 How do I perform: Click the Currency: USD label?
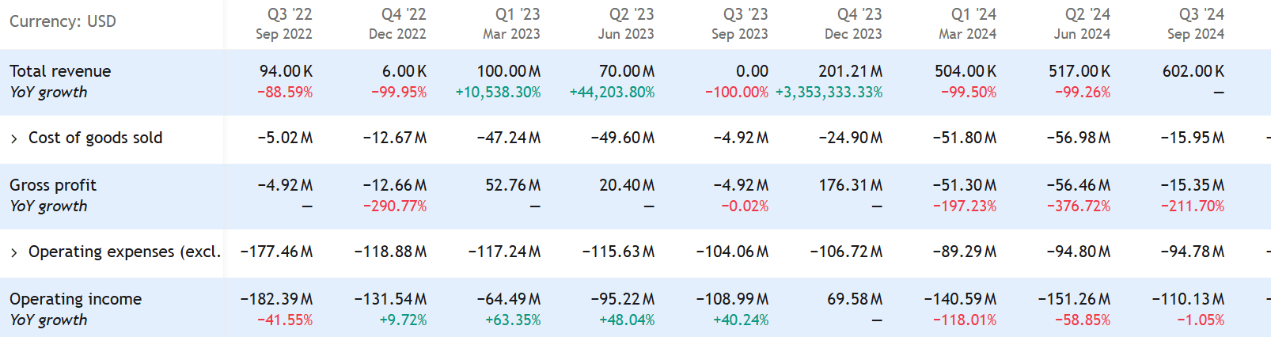tap(63, 21)
